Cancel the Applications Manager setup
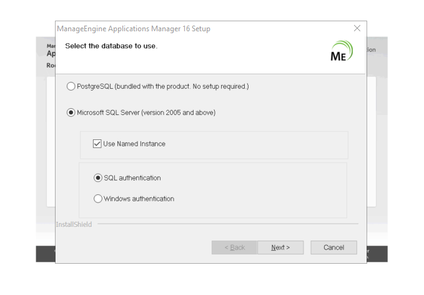 point(333,247)
